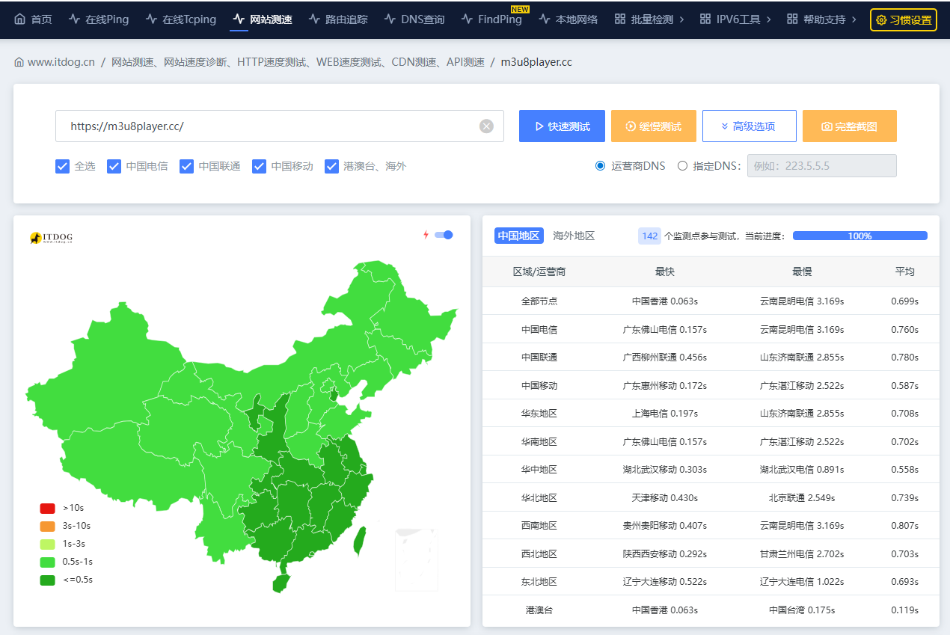Select the 运营商DNS radio option

pyautogui.click(x=600, y=166)
